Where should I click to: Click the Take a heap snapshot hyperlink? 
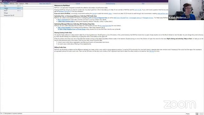click(64, 28)
